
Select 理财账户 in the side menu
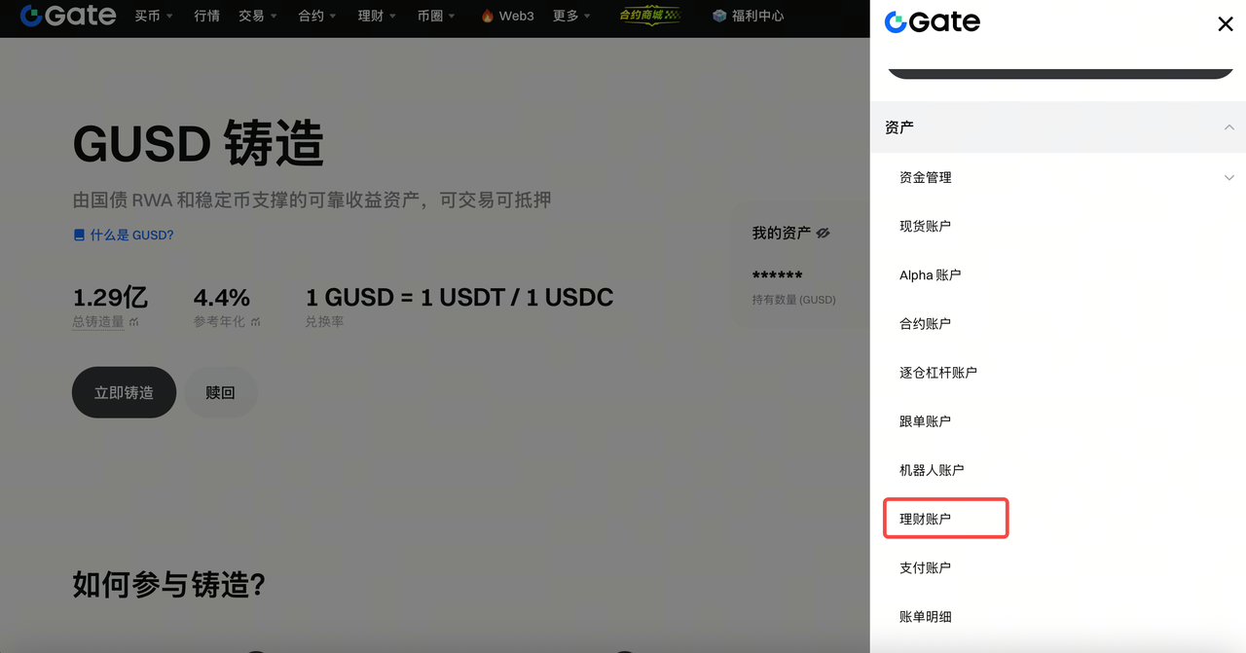pos(926,519)
